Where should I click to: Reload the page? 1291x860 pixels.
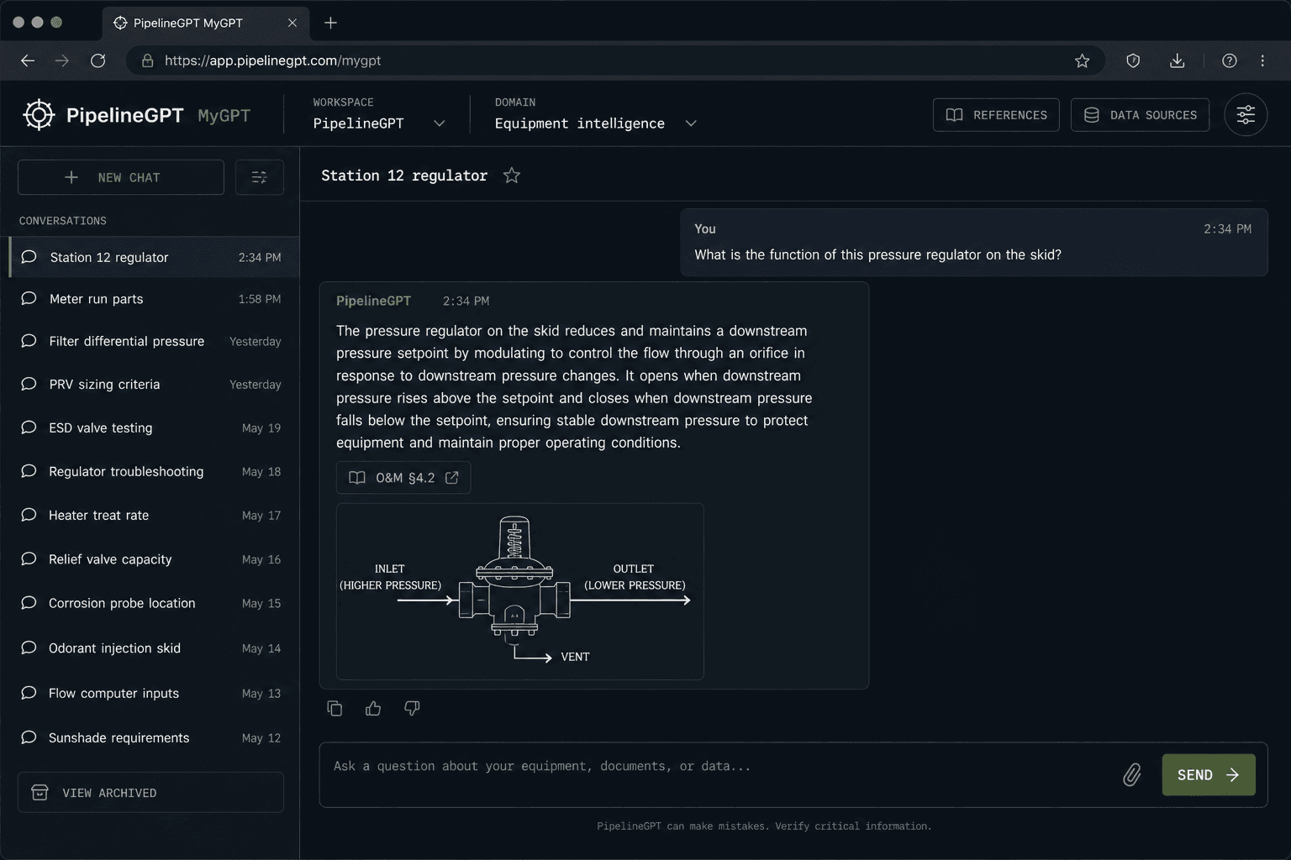pyautogui.click(x=98, y=60)
